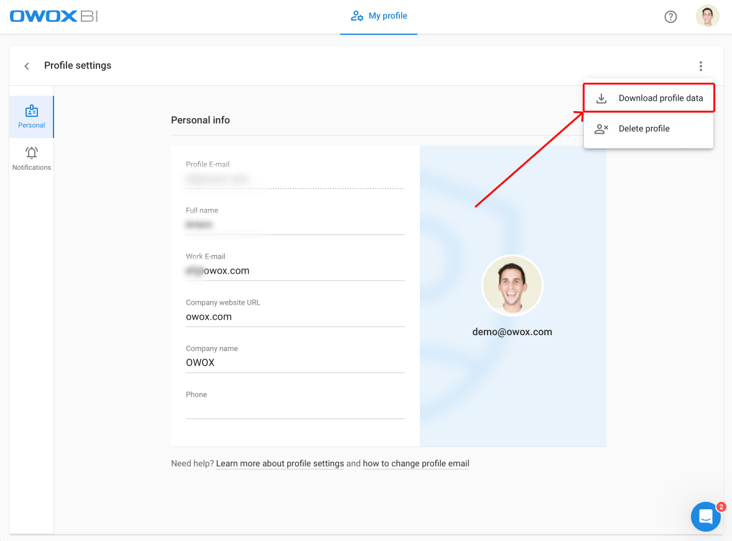Open Learn more about profile settings link
Screen dimensions: 732x541
coord(280,463)
